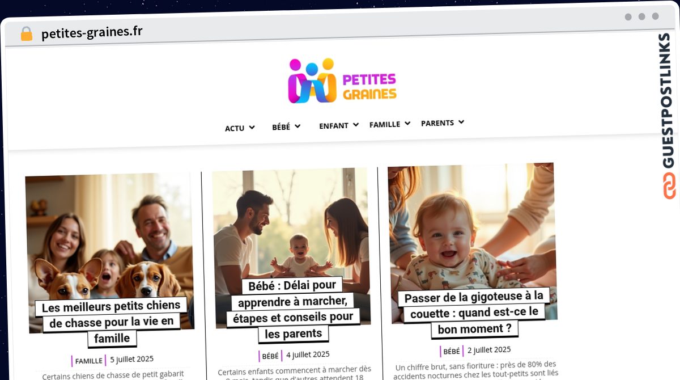Click the BÉBÉ tag dated 2 juillet 2025

click(452, 352)
